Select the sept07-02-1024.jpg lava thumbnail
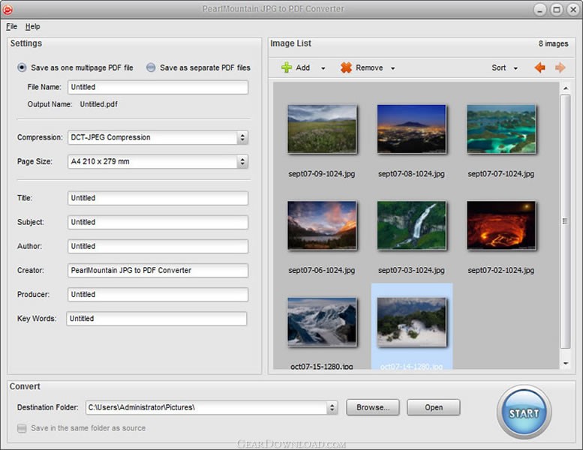This screenshot has width=583, height=450. click(x=501, y=225)
